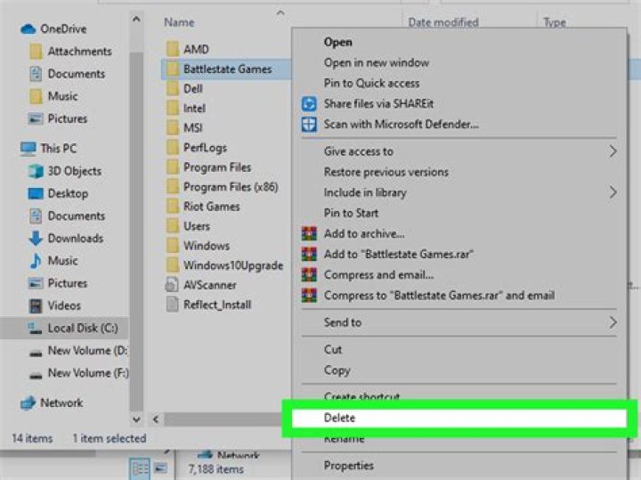
Task: Click the Network icon in sidebar
Action: 28,403
